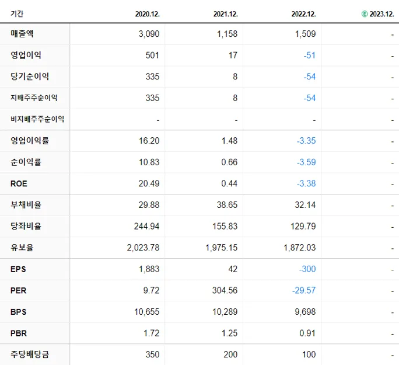Select the BPS value 10,289
Screen dimensions: 399x365
click(x=225, y=312)
